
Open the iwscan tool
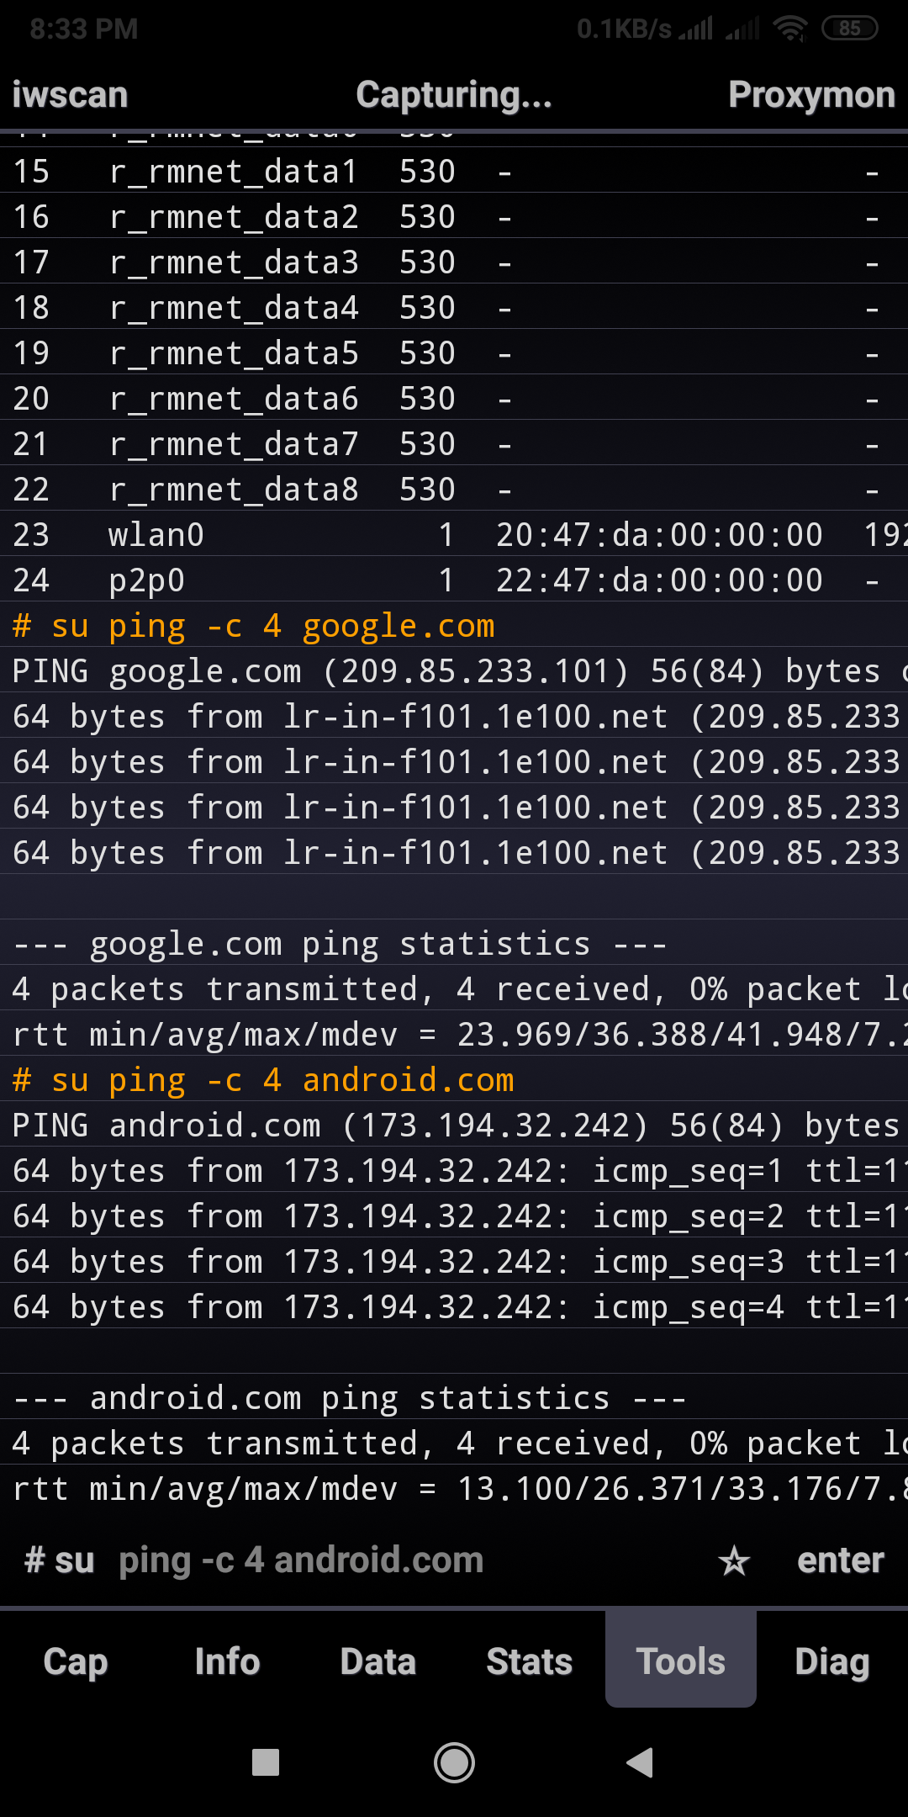click(70, 95)
